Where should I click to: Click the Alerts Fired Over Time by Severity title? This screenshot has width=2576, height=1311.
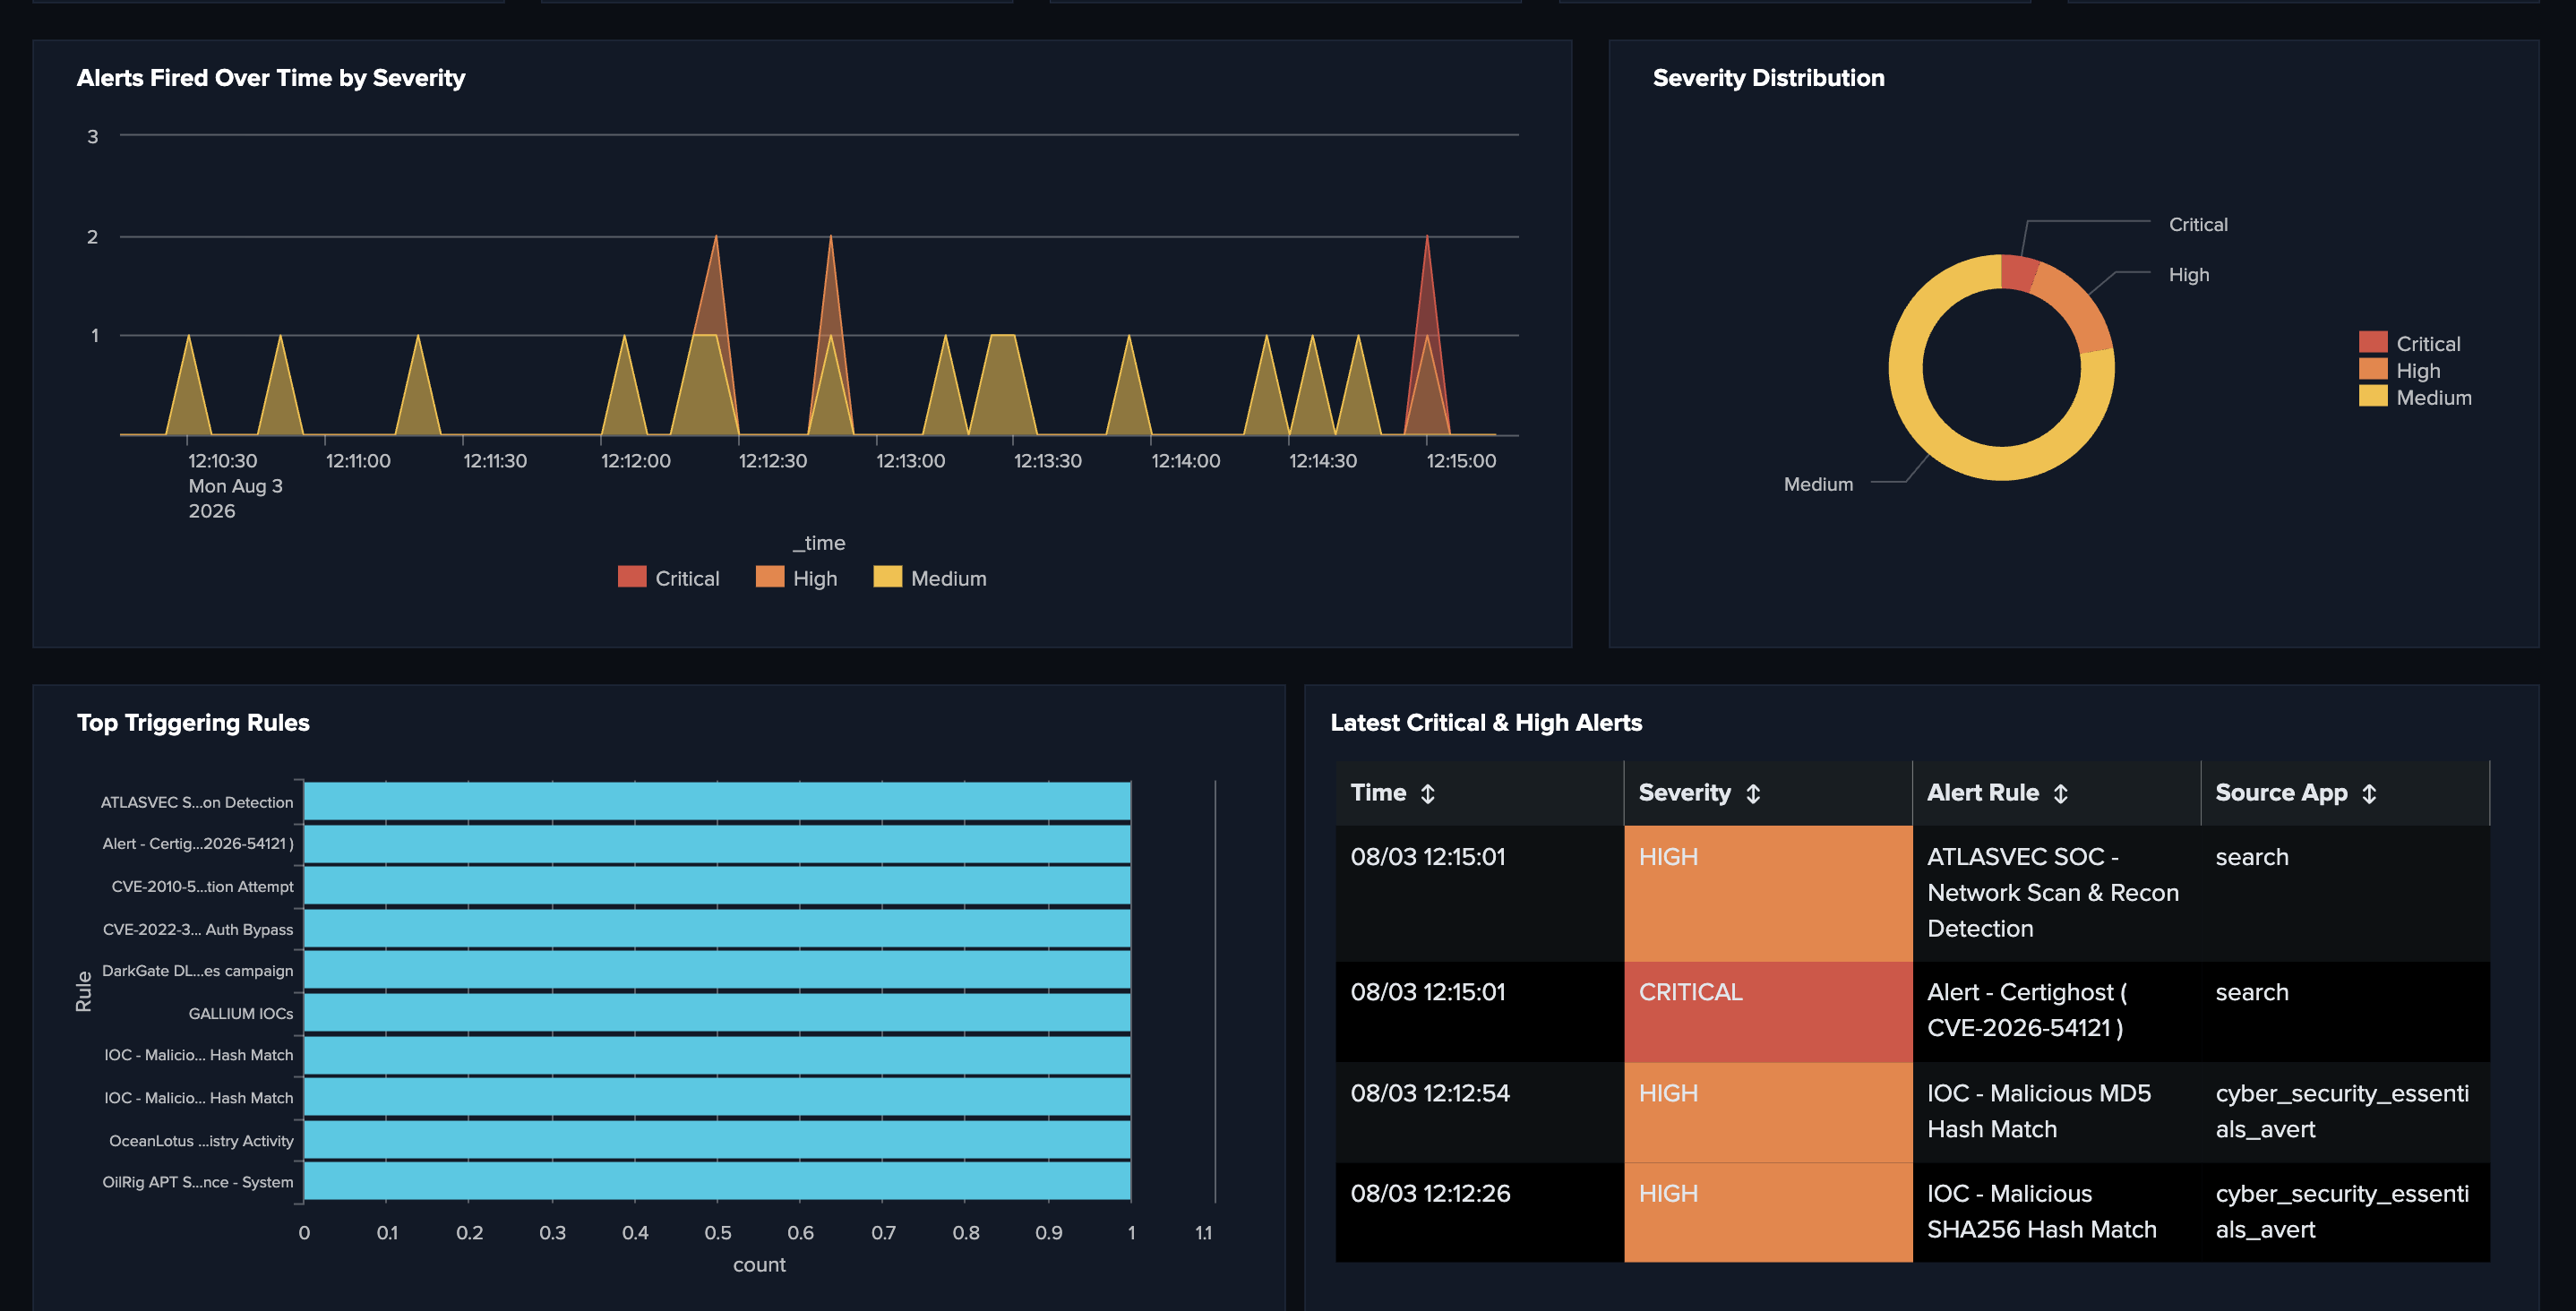[271, 78]
